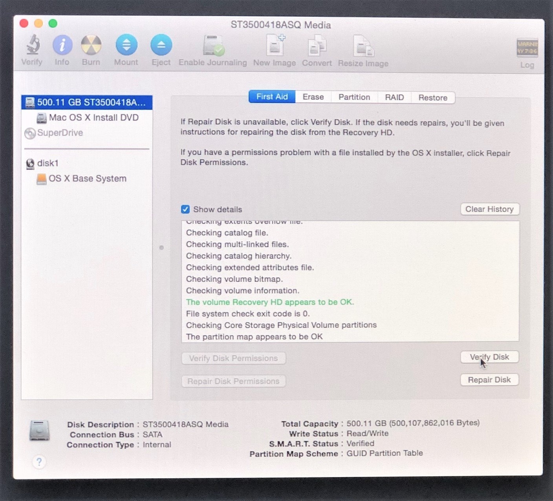Click the green 'The volume Recovery HD appears to be OK.' line
This screenshot has height=501, width=553.
point(270,302)
